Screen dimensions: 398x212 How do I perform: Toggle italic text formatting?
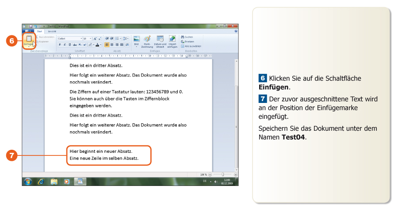(65, 45)
